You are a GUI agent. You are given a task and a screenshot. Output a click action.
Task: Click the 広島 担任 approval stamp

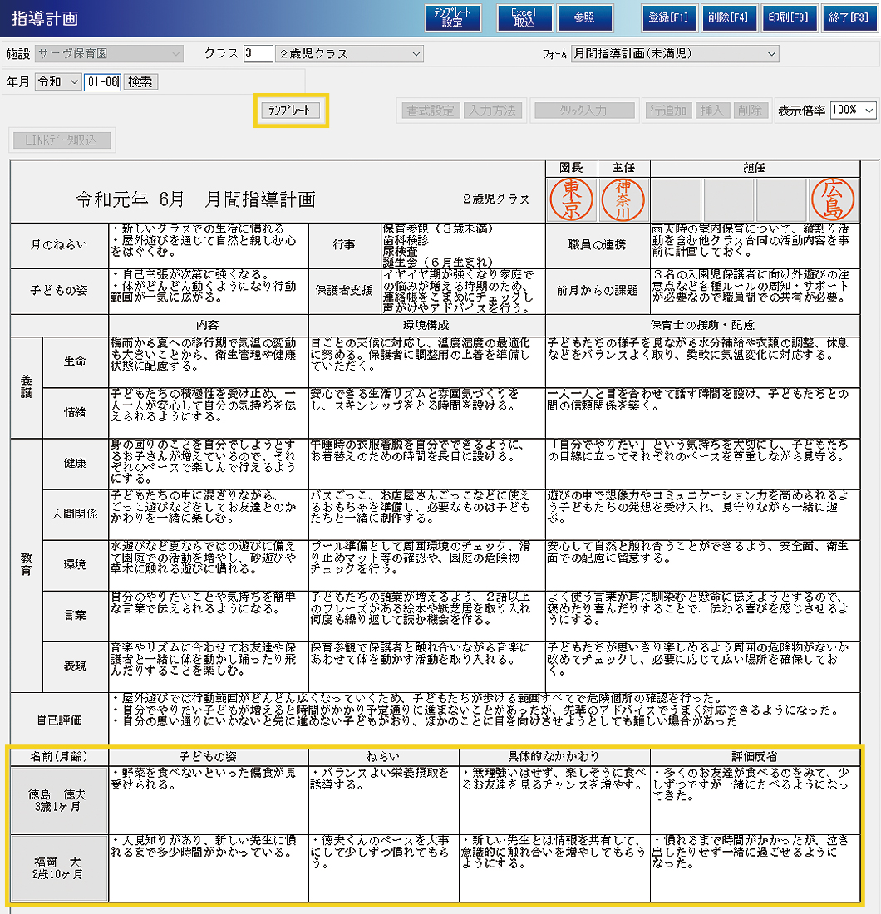[832, 199]
